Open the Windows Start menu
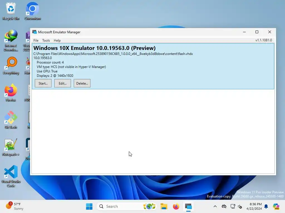Viewport: 285px width, 213px height. [x=89, y=206]
